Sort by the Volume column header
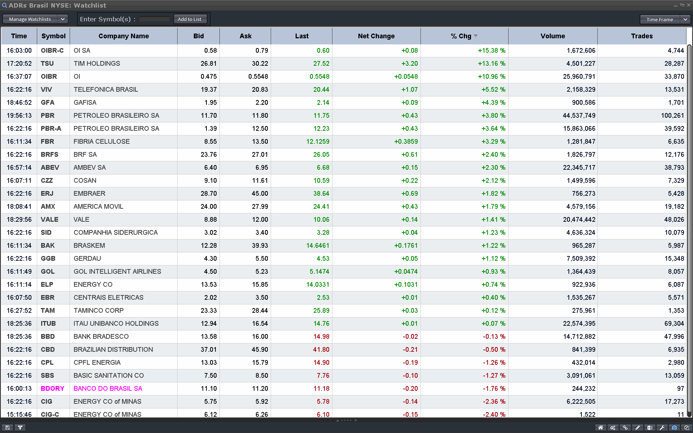The width and height of the screenshot is (693, 433). coord(553,36)
